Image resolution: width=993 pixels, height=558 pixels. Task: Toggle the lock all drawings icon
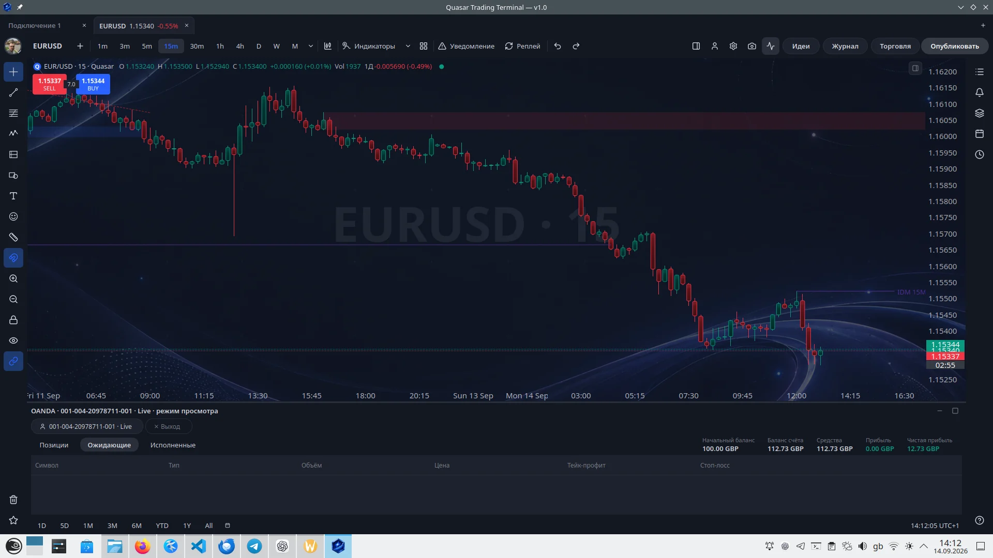click(x=13, y=320)
